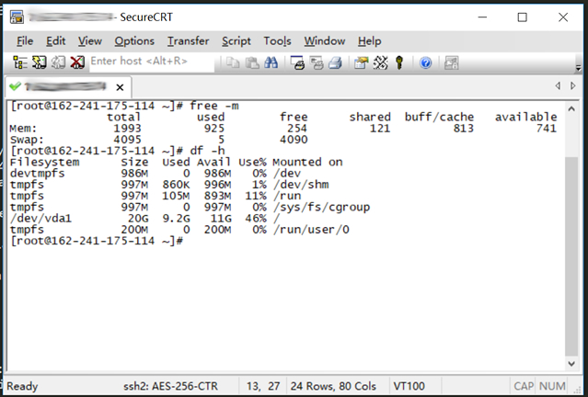Expand the toolbar overflow arrow
Image resolution: width=588 pixels, height=397 pixels.
coord(578,68)
